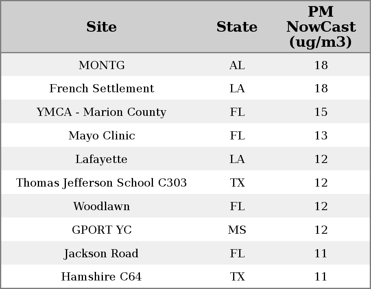The height and width of the screenshot is (289, 371).
Task: Click the Site column header
Action: (101, 27)
